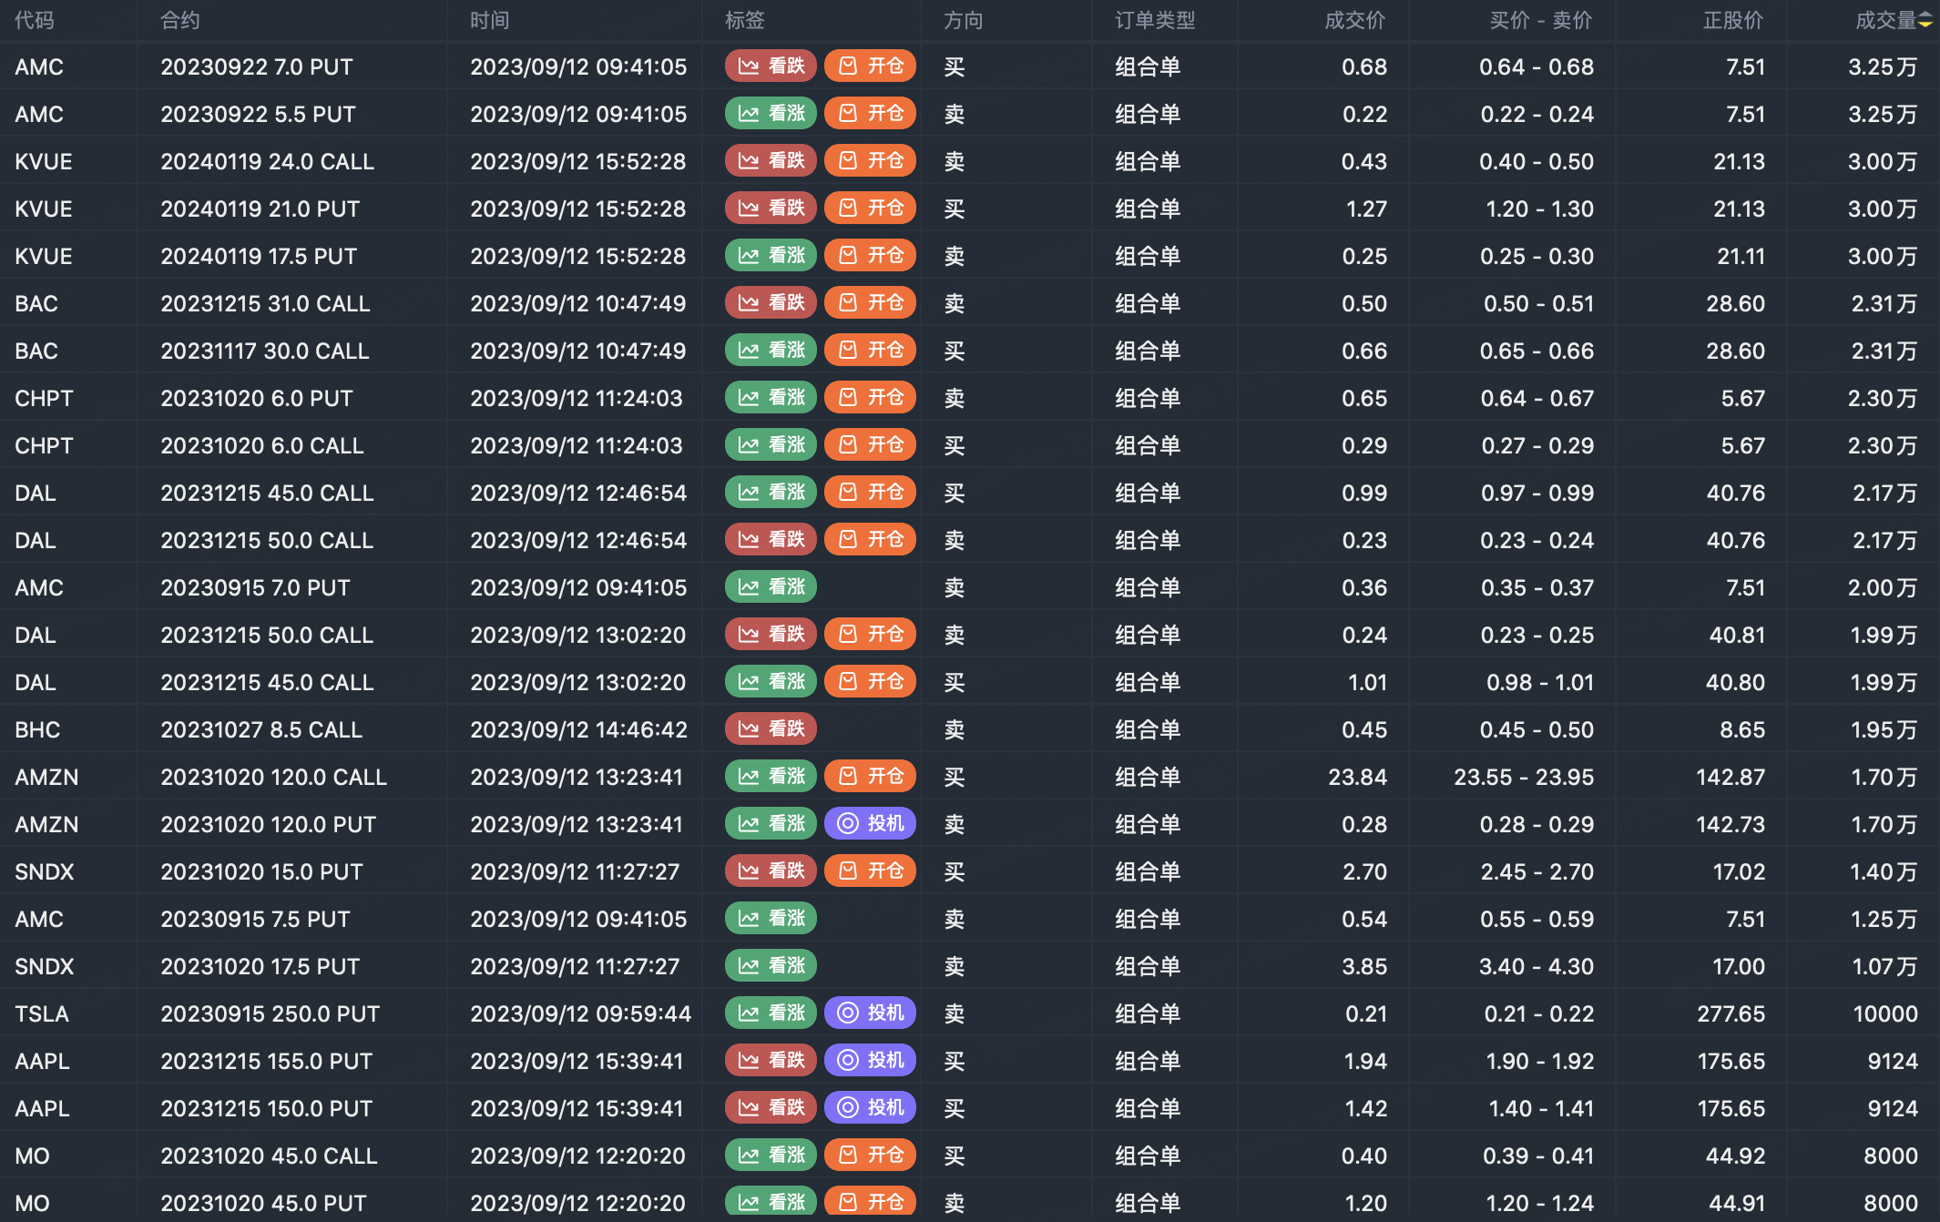Screen dimensions: 1940x1222
Task: Click the 代码 column header
Action: point(35,21)
